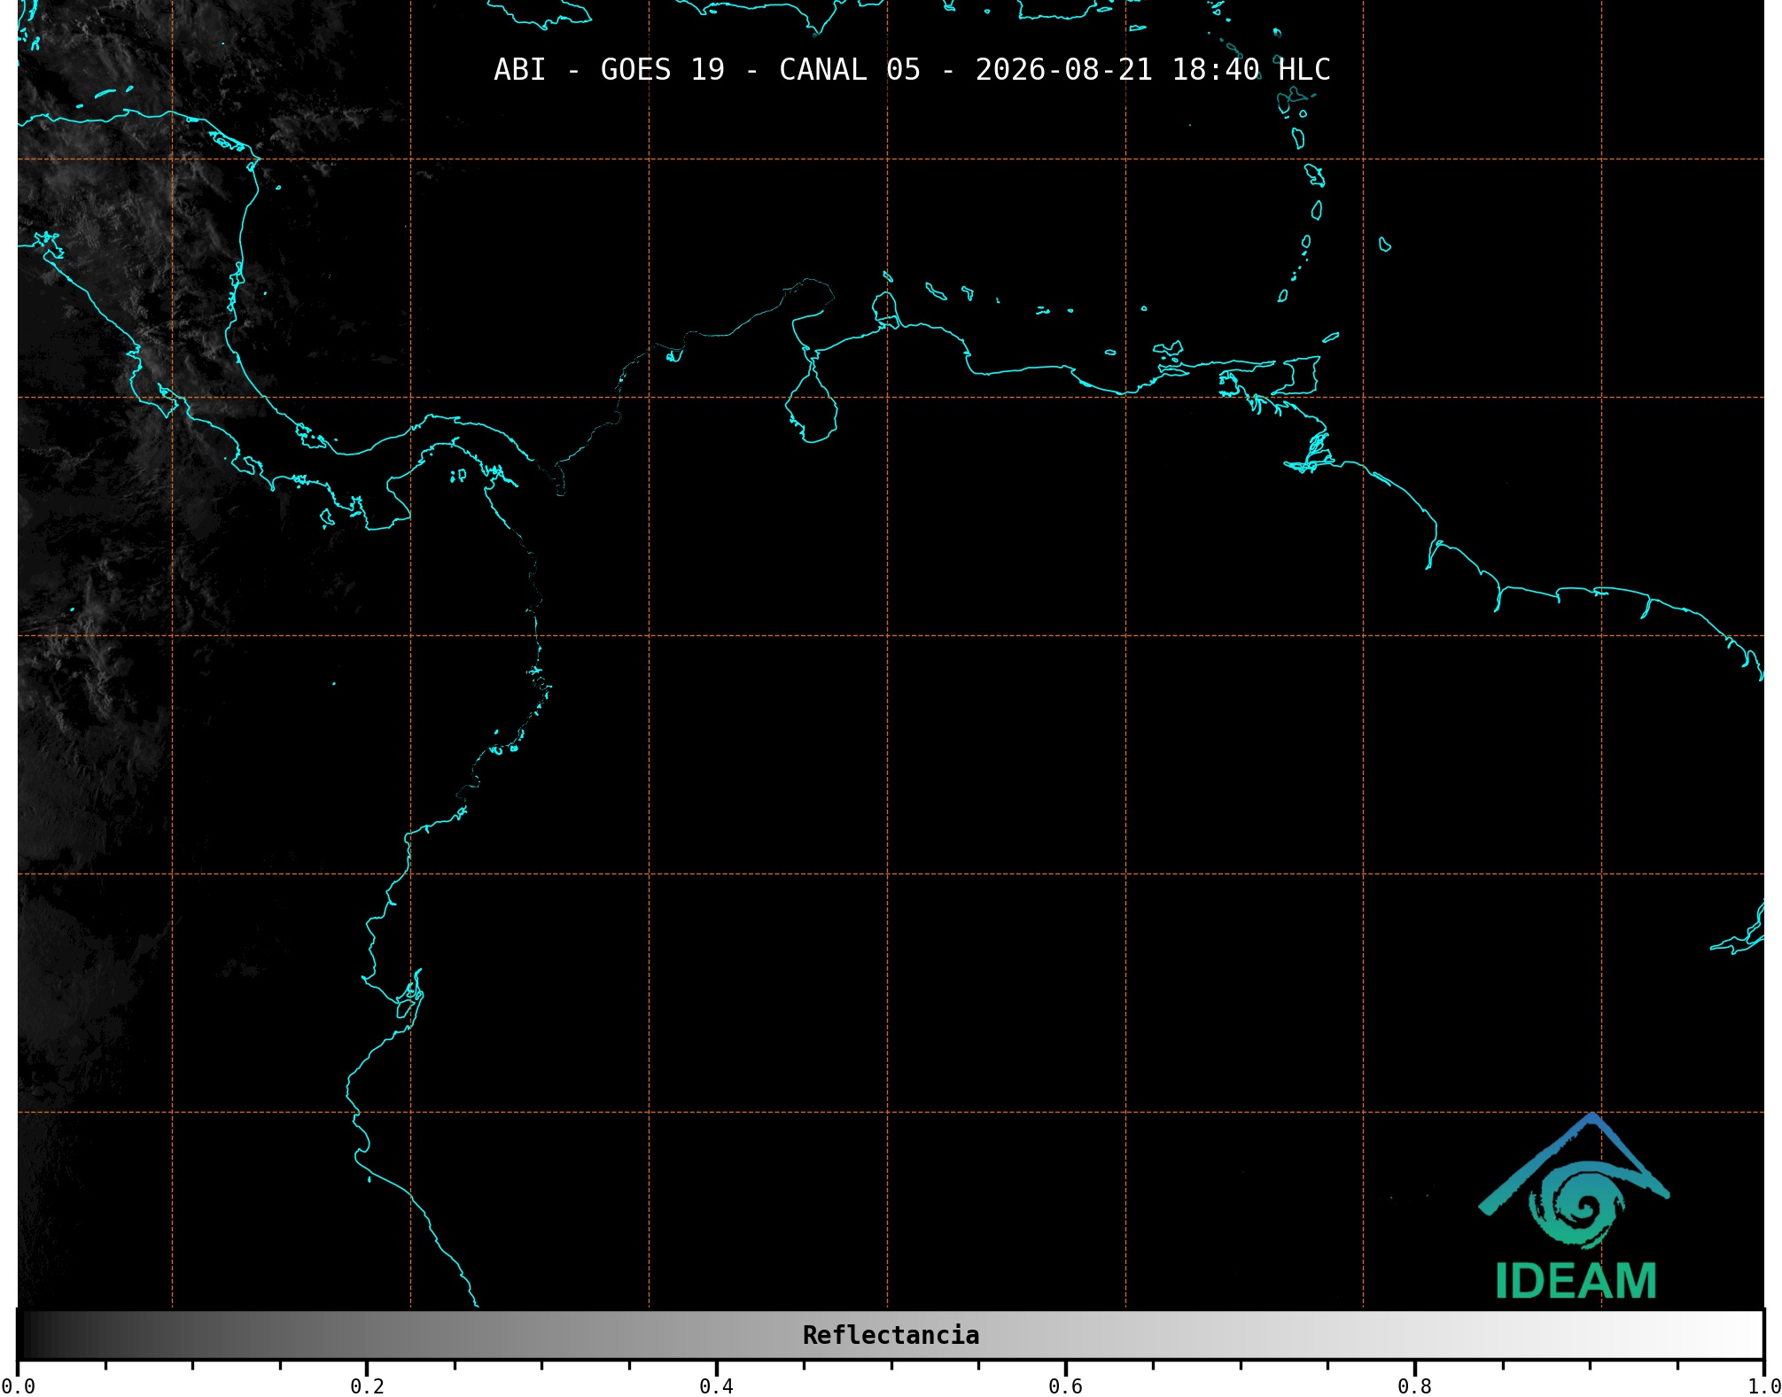Click the 0.8 colorbar tick label
Viewport: 1782px width, 1397px height.
pyautogui.click(x=1414, y=1386)
